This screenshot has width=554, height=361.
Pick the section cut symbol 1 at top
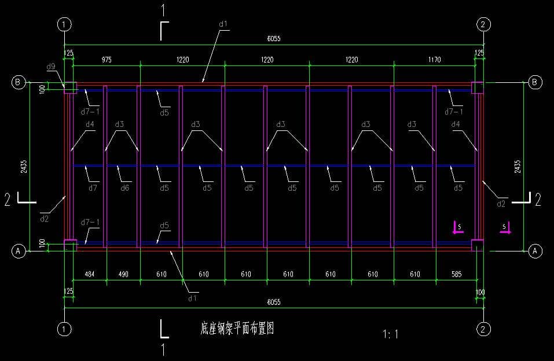tap(164, 10)
